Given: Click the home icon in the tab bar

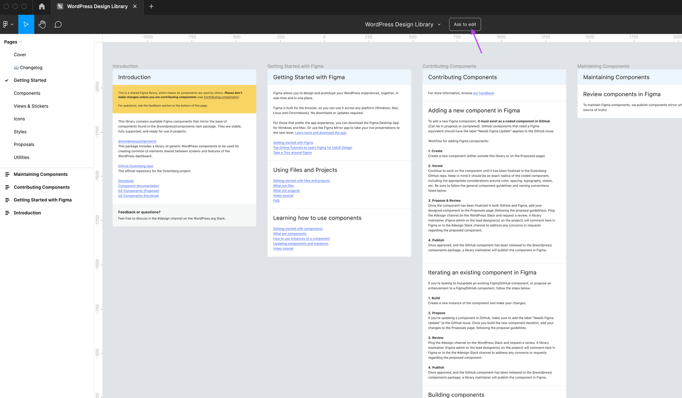Looking at the screenshot, I should click(41, 6).
